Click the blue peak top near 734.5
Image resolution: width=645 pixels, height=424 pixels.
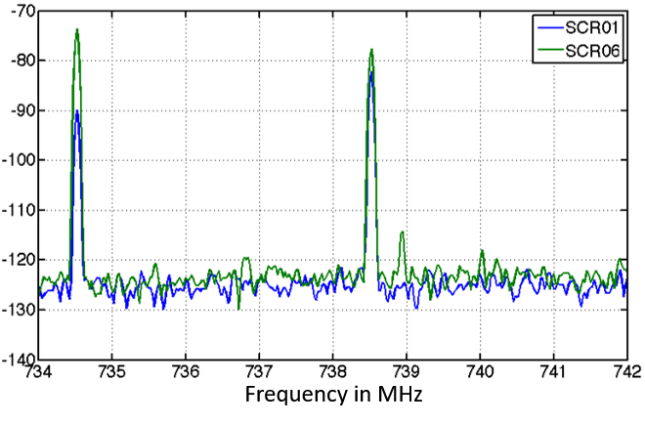click(x=77, y=111)
